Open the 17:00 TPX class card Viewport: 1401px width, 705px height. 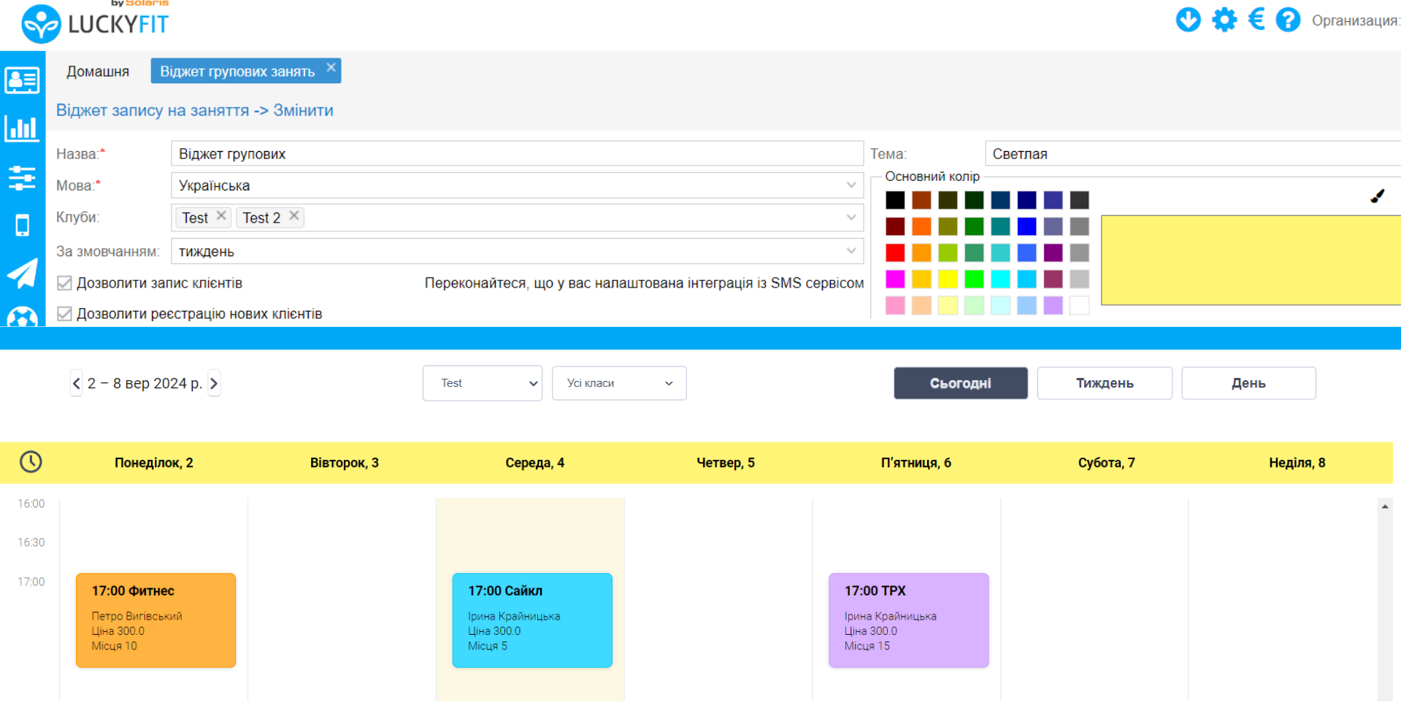point(908,620)
